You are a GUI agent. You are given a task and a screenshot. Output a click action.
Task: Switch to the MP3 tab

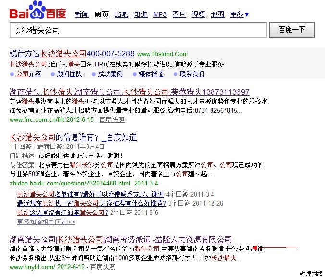160,14
